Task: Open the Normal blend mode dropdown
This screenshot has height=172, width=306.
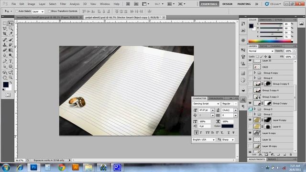Action: coord(261,51)
